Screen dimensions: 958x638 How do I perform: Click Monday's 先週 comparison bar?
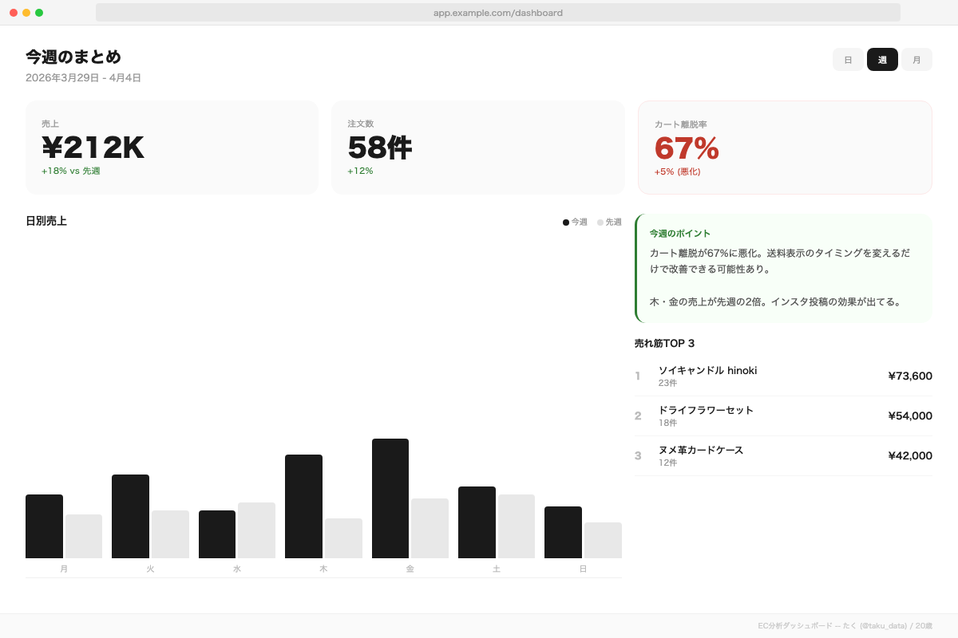click(84, 537)
